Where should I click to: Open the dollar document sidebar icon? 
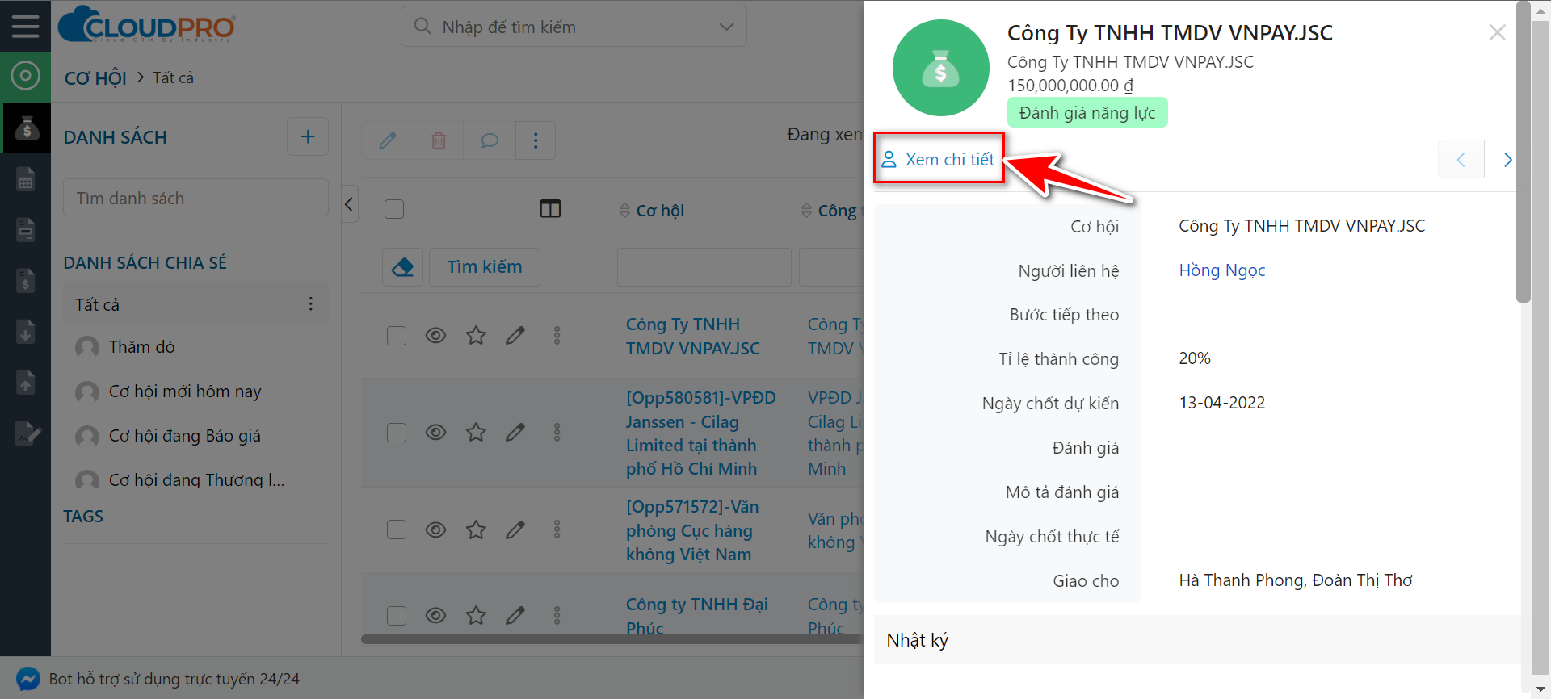pyautogui.click(x=26, y=280)
